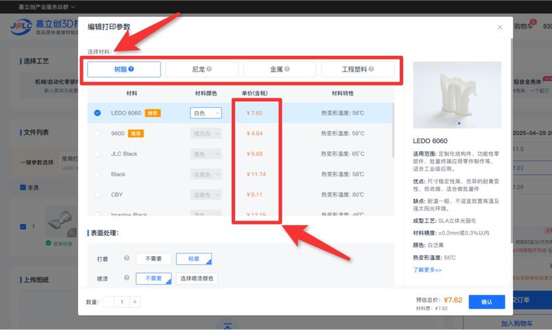The height and width of the screenshot is (330, 552).
Task: Click the LEDO 6060 product preview image
Action: click(x=457, y=95)
